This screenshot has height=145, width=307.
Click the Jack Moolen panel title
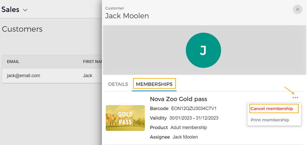(127, 16)
